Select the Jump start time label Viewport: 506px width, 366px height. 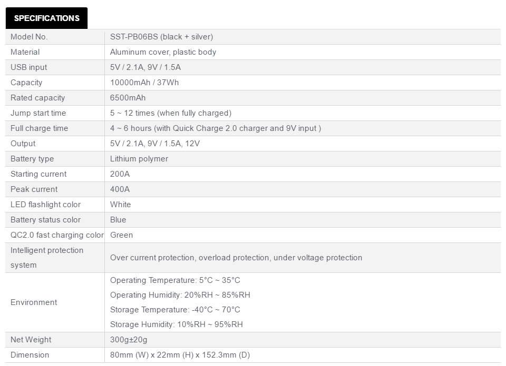[38, 113]
